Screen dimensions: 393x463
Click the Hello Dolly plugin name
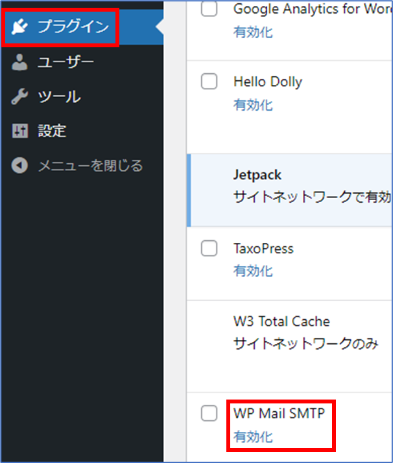point(268,82)
